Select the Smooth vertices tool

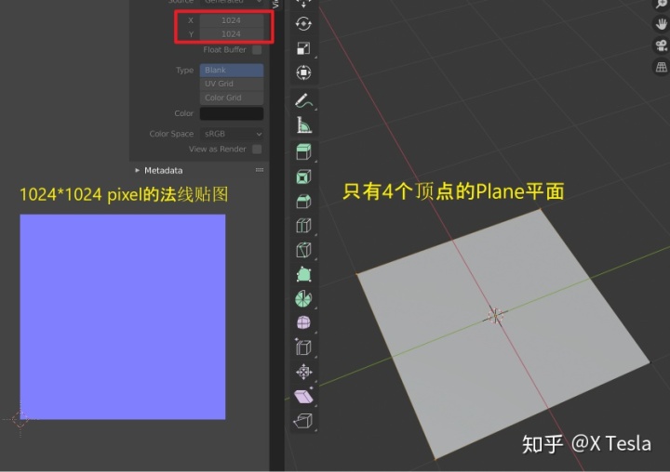tap(303, 323)
